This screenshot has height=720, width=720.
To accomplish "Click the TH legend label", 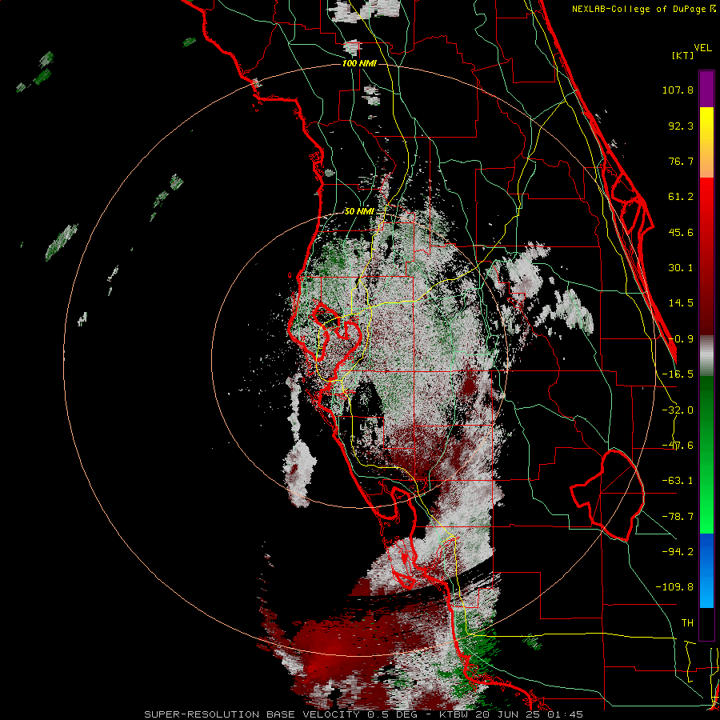I will click(x=687, y=623).
